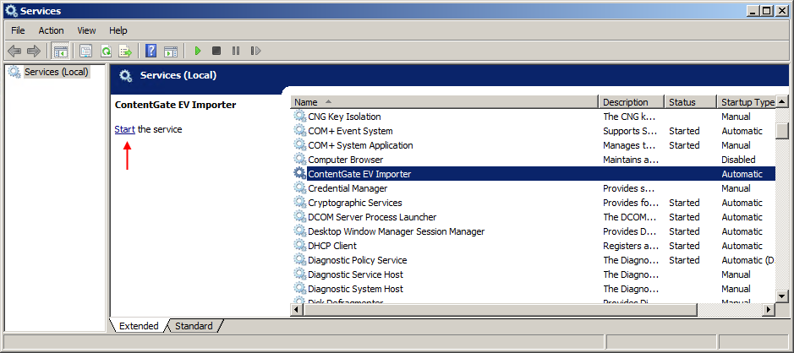Sort list by Status column header
Viewport: 794px width, 353px height.
click(x=689, y=102)
